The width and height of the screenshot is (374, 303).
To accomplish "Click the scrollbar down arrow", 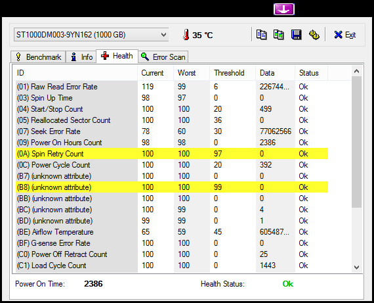I will pos(356,267).
